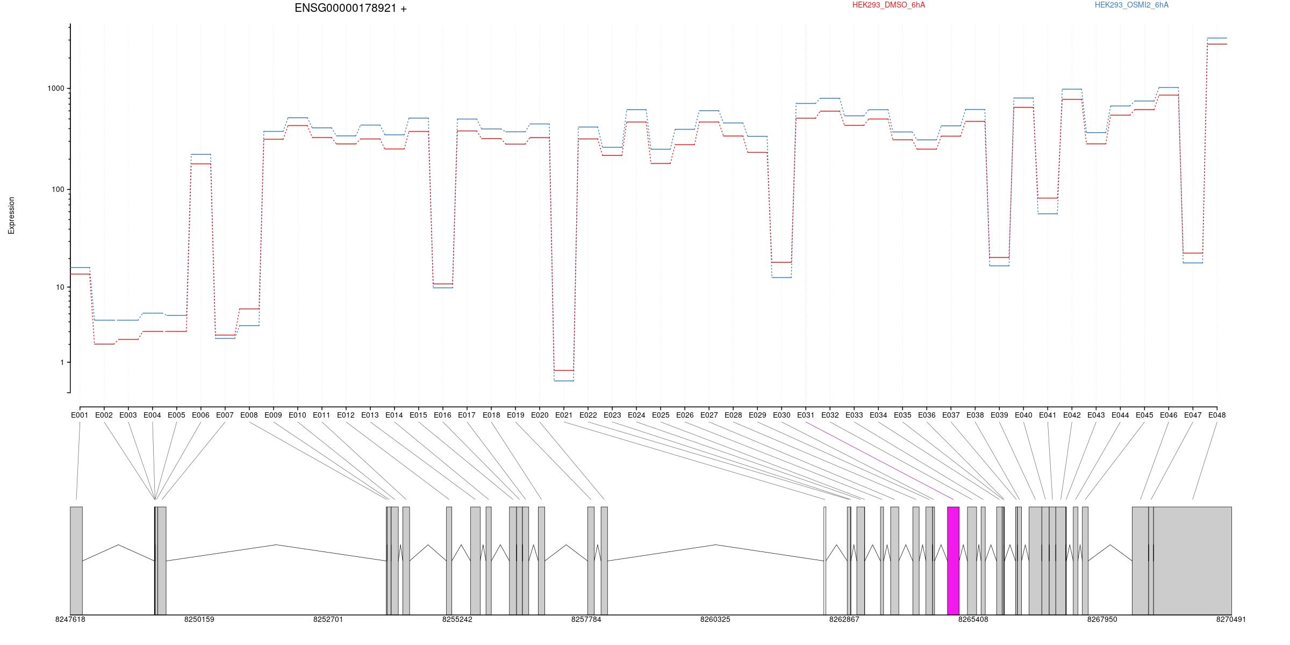Click genomic coordinate 8255242
The image size is (1290, 645).
(x=457, y=619)
